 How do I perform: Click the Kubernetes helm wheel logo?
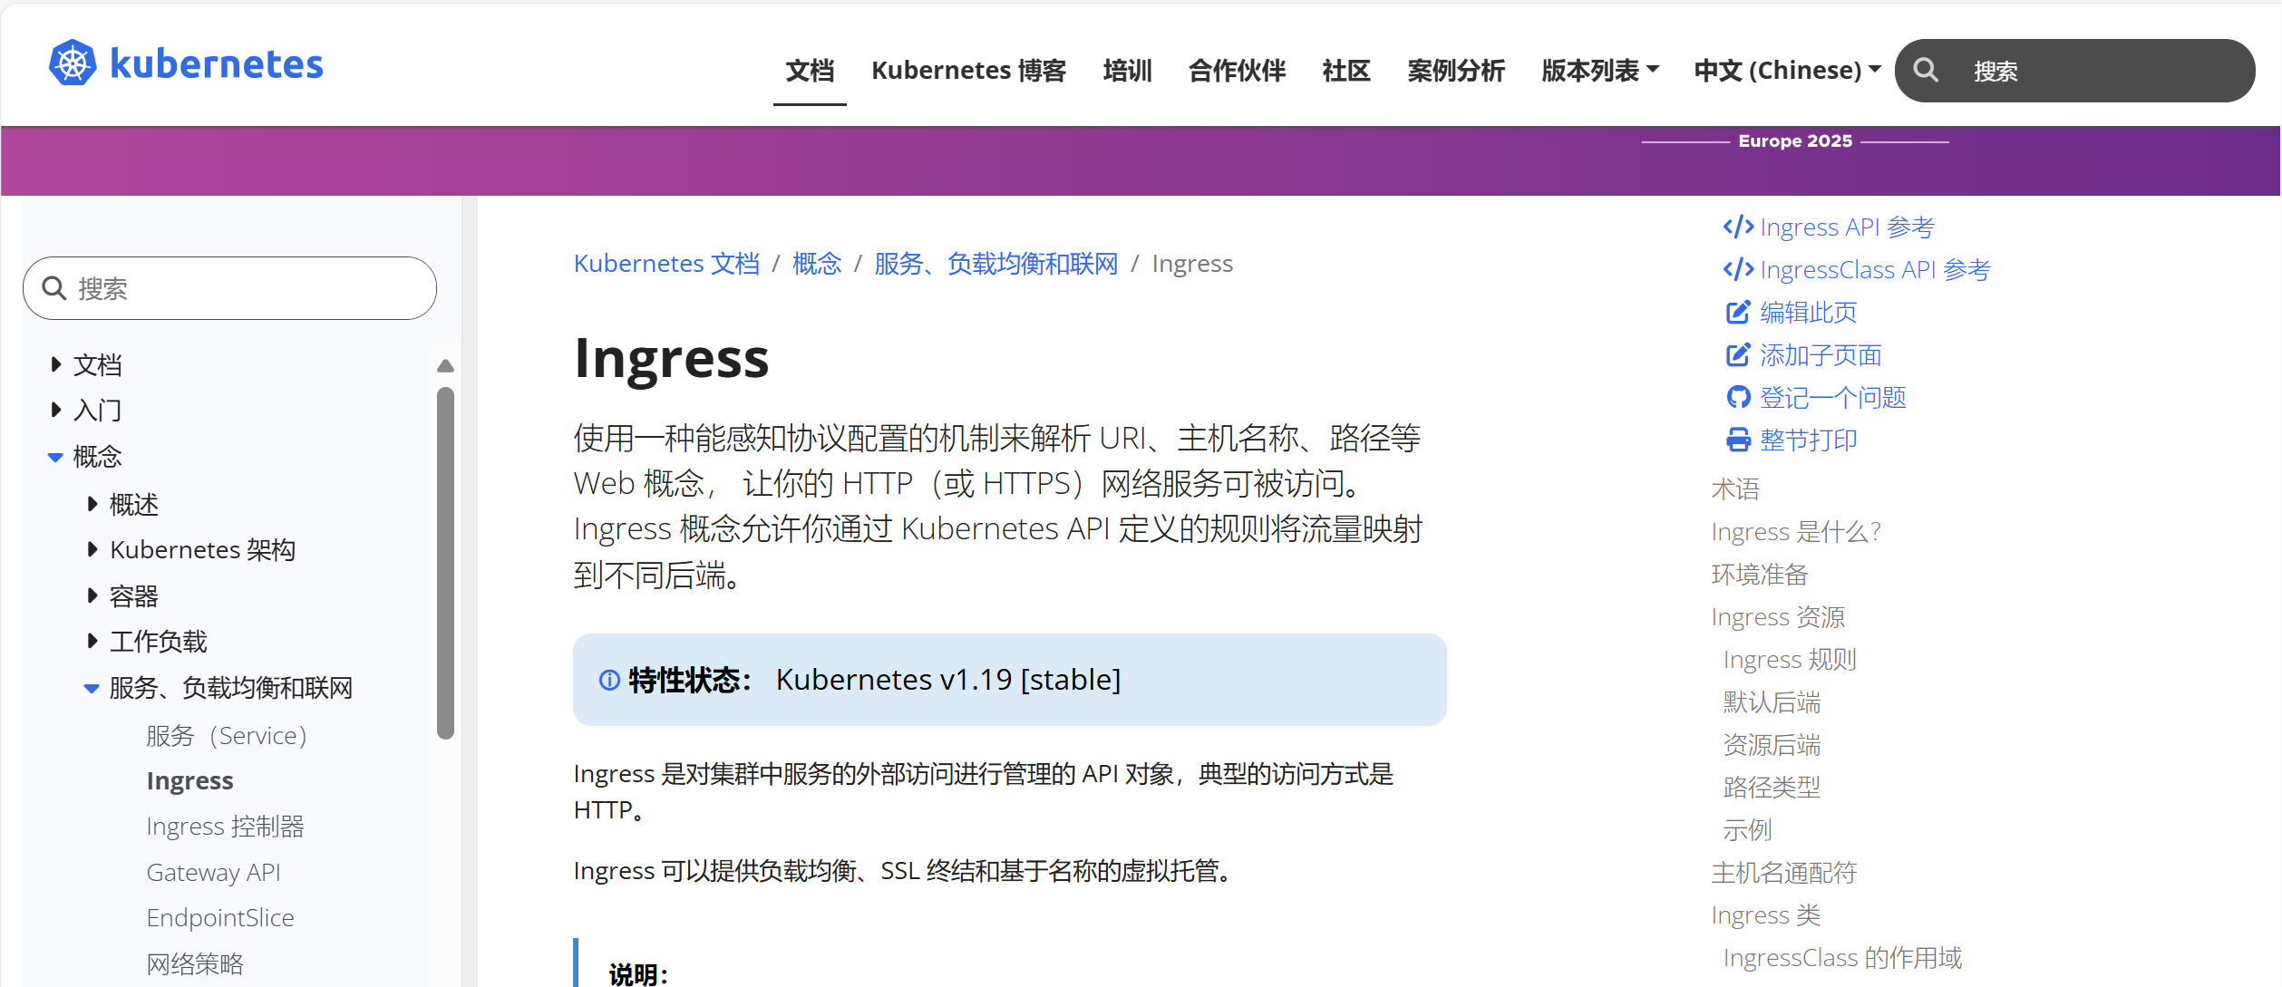point(73,63)
